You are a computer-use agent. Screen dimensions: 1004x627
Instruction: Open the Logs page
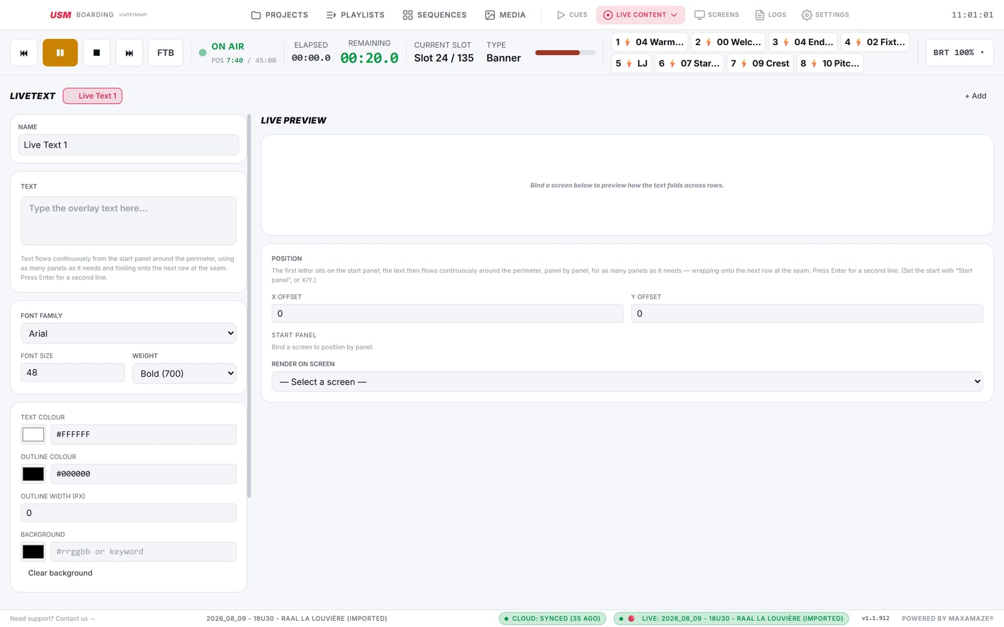tap(771, 14)
